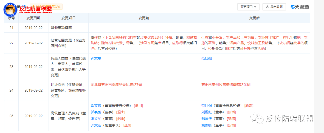Image resolution: width=324 pixels, height=133 pixels.
Task: Select 经营范围变更 cell in row 22
Action: click(69, 43)
